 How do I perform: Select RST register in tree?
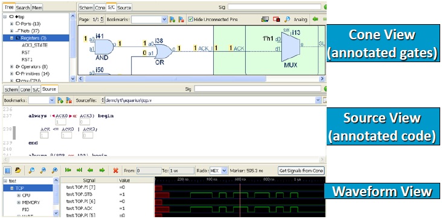point(25,52)
